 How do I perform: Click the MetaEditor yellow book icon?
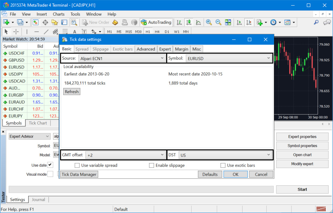[x=115, y=22]
